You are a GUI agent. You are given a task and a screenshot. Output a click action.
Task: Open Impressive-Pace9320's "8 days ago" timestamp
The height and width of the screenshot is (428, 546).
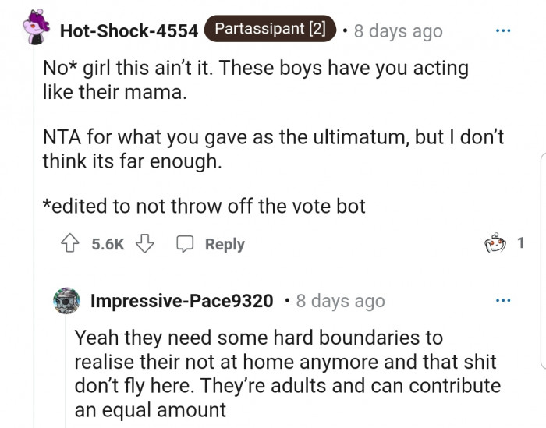340,301
